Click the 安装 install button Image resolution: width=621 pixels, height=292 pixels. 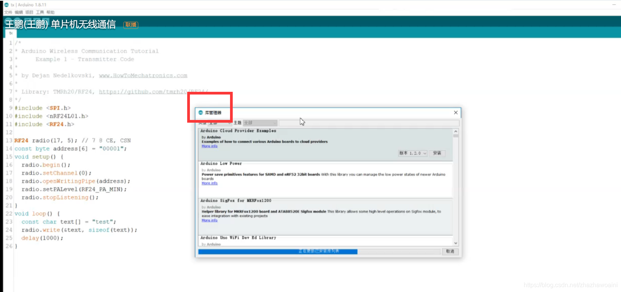tap(437, 153)
